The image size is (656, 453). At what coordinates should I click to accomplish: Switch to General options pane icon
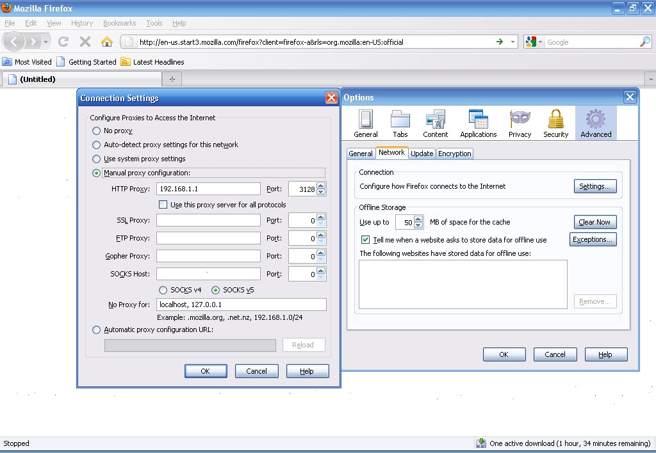pyautogui.click(x=366, y=123)
